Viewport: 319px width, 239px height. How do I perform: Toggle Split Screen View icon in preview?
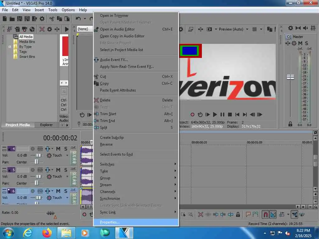(209, 29)
